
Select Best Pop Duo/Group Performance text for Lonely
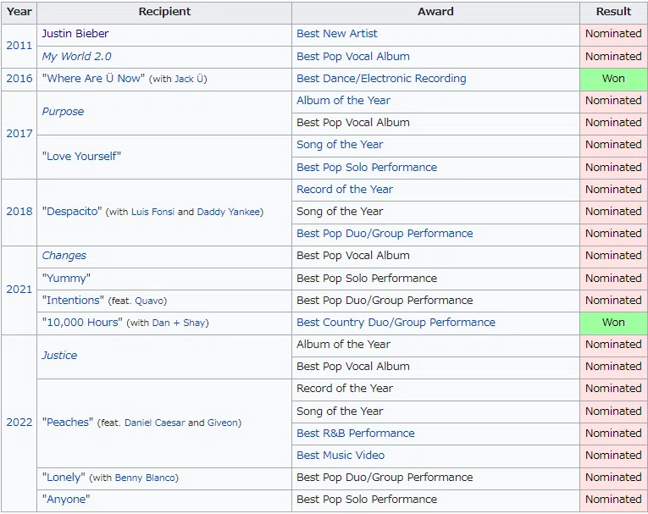click(385, 478)
